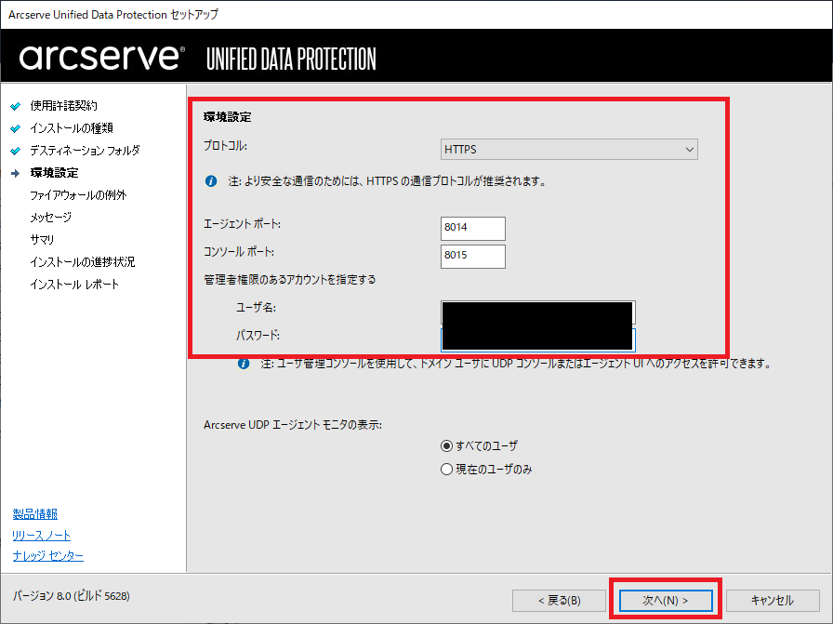Viewport: 833px width, 624px height.
Task: Select the デスティネーション フォルダ step
Action: click(x=85, y=151)
